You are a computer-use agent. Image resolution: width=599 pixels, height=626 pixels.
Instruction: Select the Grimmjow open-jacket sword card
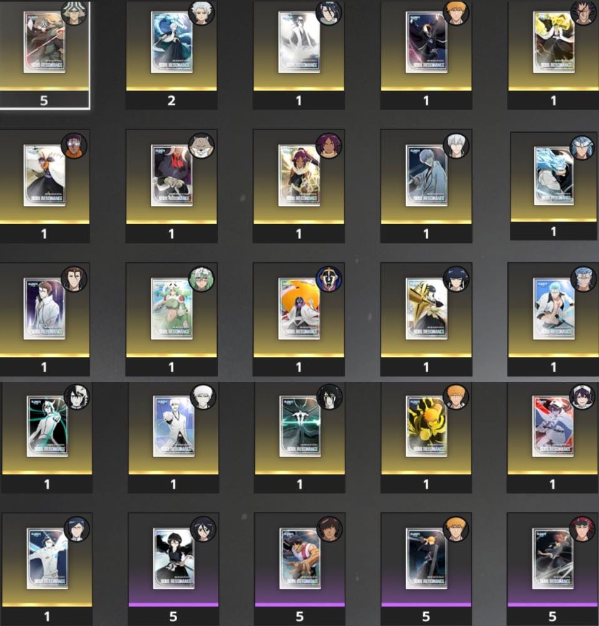tap(553, 309)
